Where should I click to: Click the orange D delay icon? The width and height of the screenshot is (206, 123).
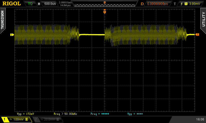(142, 4)
